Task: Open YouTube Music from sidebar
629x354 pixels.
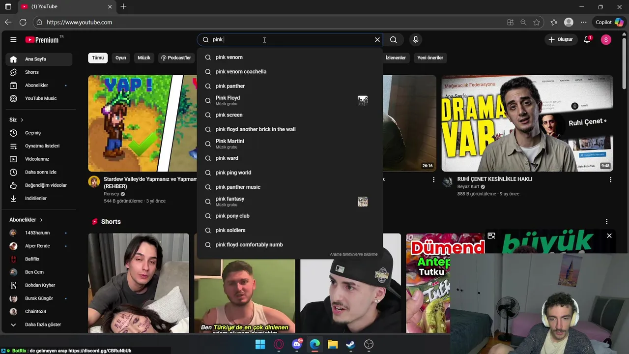Action: [x=39, y=98]
